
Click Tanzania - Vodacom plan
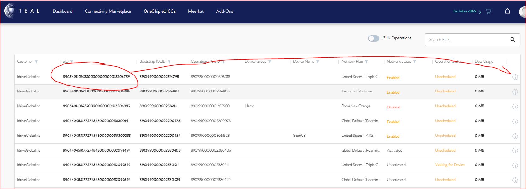click(x=357, y=91)
